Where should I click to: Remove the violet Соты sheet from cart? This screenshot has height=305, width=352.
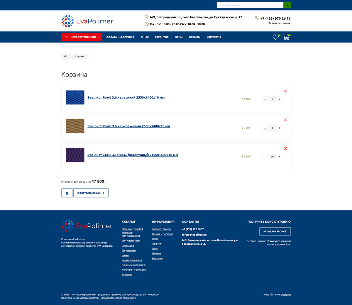coord(285,149)
